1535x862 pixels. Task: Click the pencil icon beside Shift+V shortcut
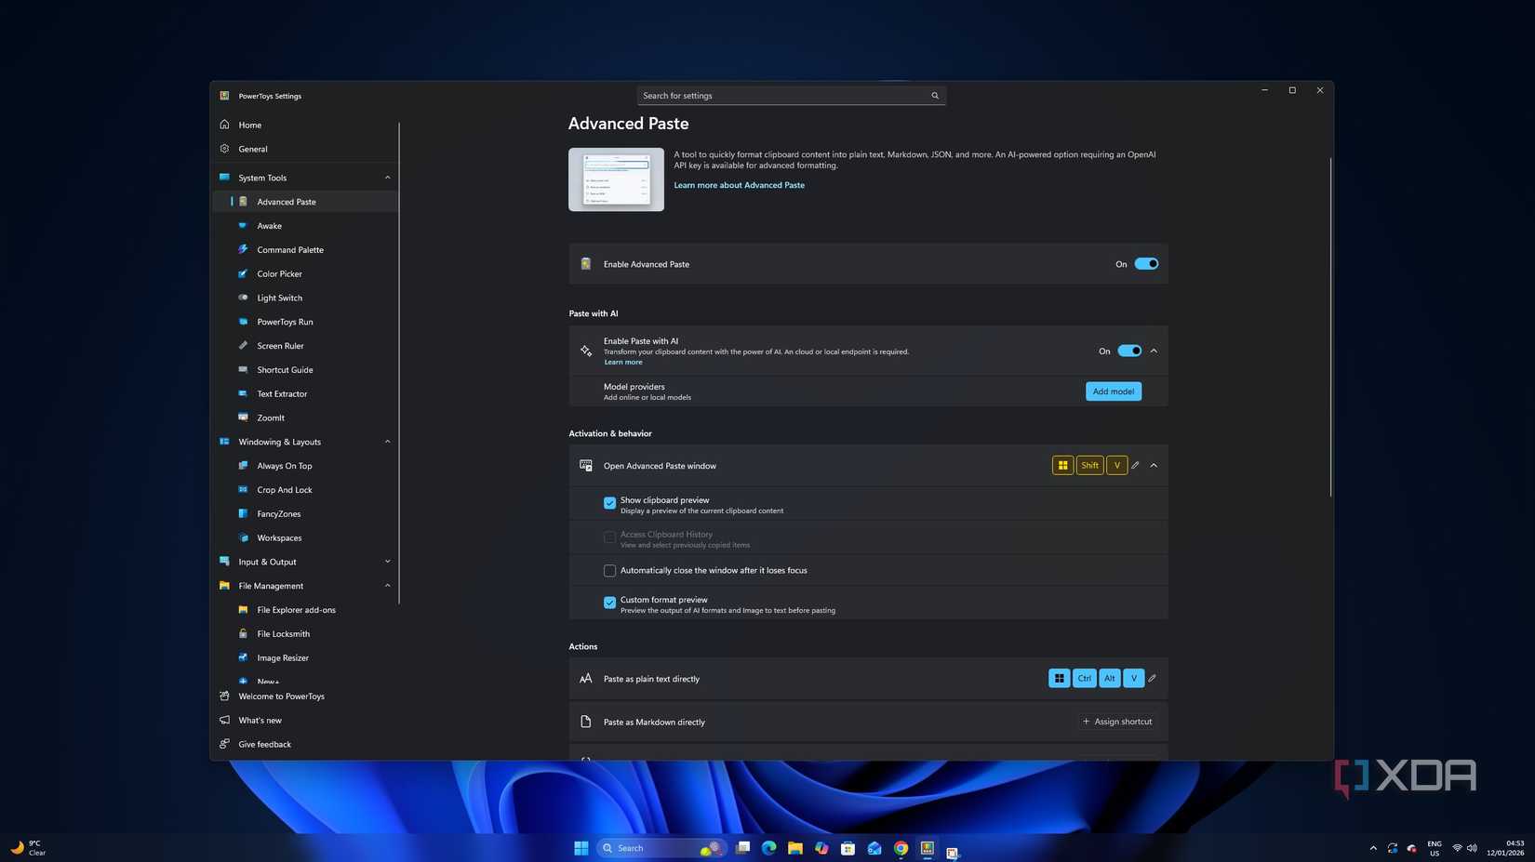click(1134, 465)
